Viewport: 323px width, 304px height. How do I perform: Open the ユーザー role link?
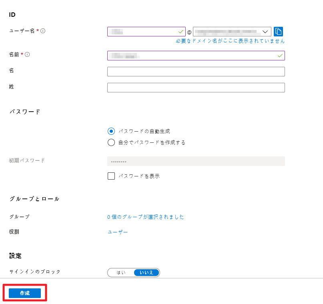[118, 232]
